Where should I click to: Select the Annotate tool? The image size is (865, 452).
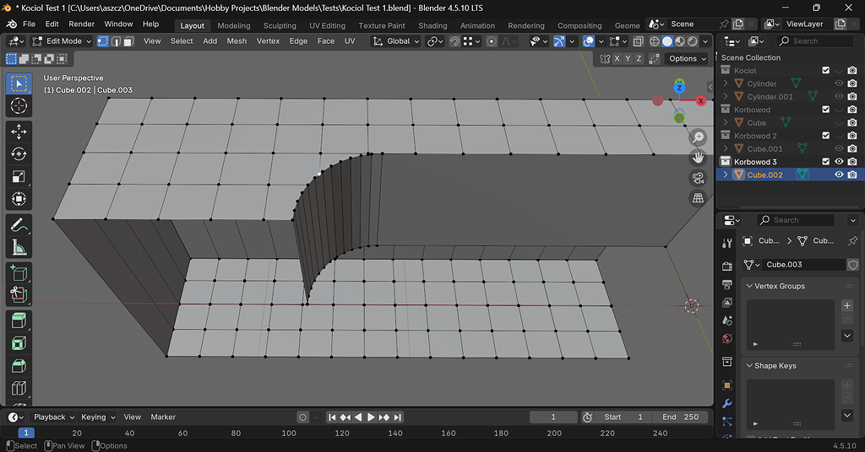pos(19,225)
